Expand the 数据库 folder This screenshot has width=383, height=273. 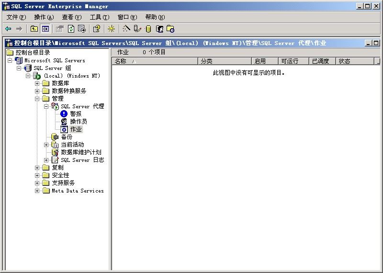tap(37, 83)
